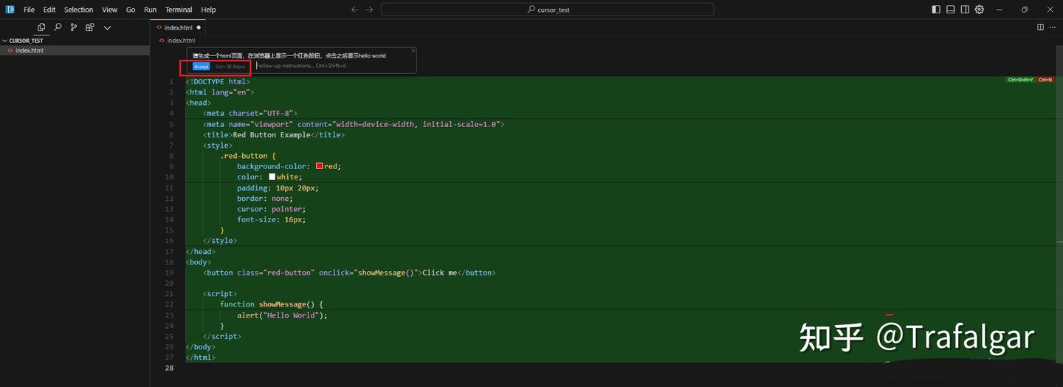Toggle the bottom panel layout
Screen dimensions: 1063x387
pyautogui.click(x=951, y=10)
